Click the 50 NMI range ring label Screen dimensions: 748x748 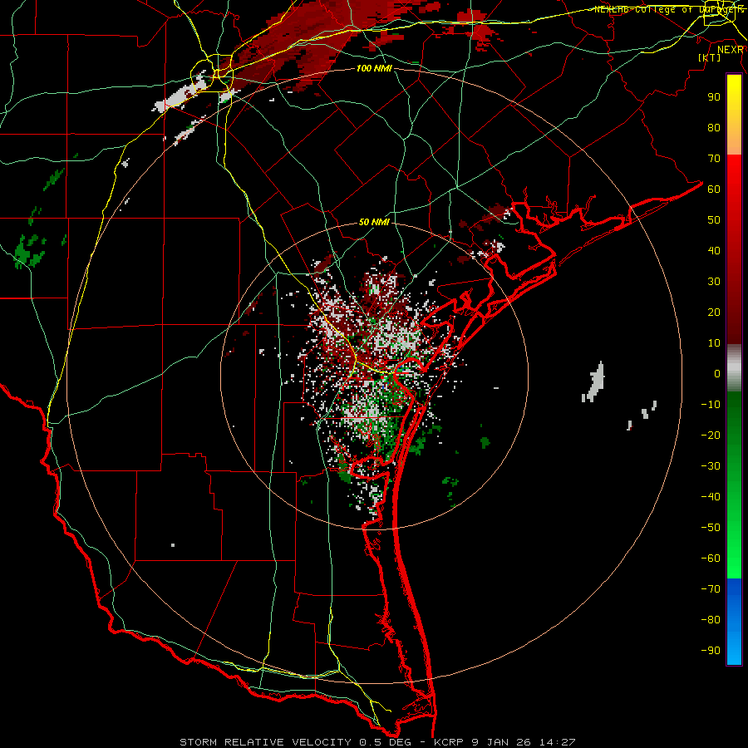coord(374,222)
